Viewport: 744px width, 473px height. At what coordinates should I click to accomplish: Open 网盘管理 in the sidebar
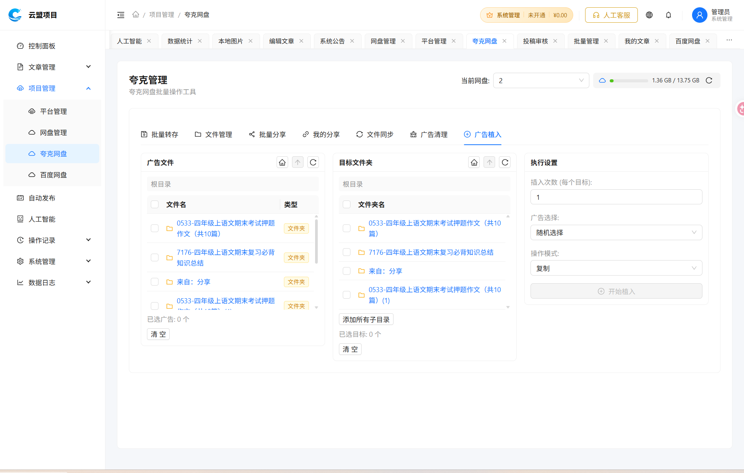click(52, 132)
